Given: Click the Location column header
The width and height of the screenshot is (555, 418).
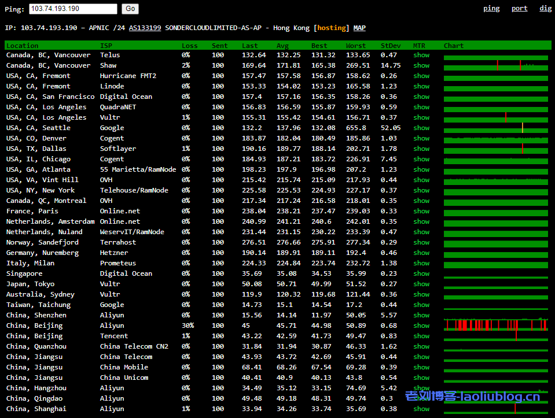Looking at the screenshot, I should coord(23,46).
